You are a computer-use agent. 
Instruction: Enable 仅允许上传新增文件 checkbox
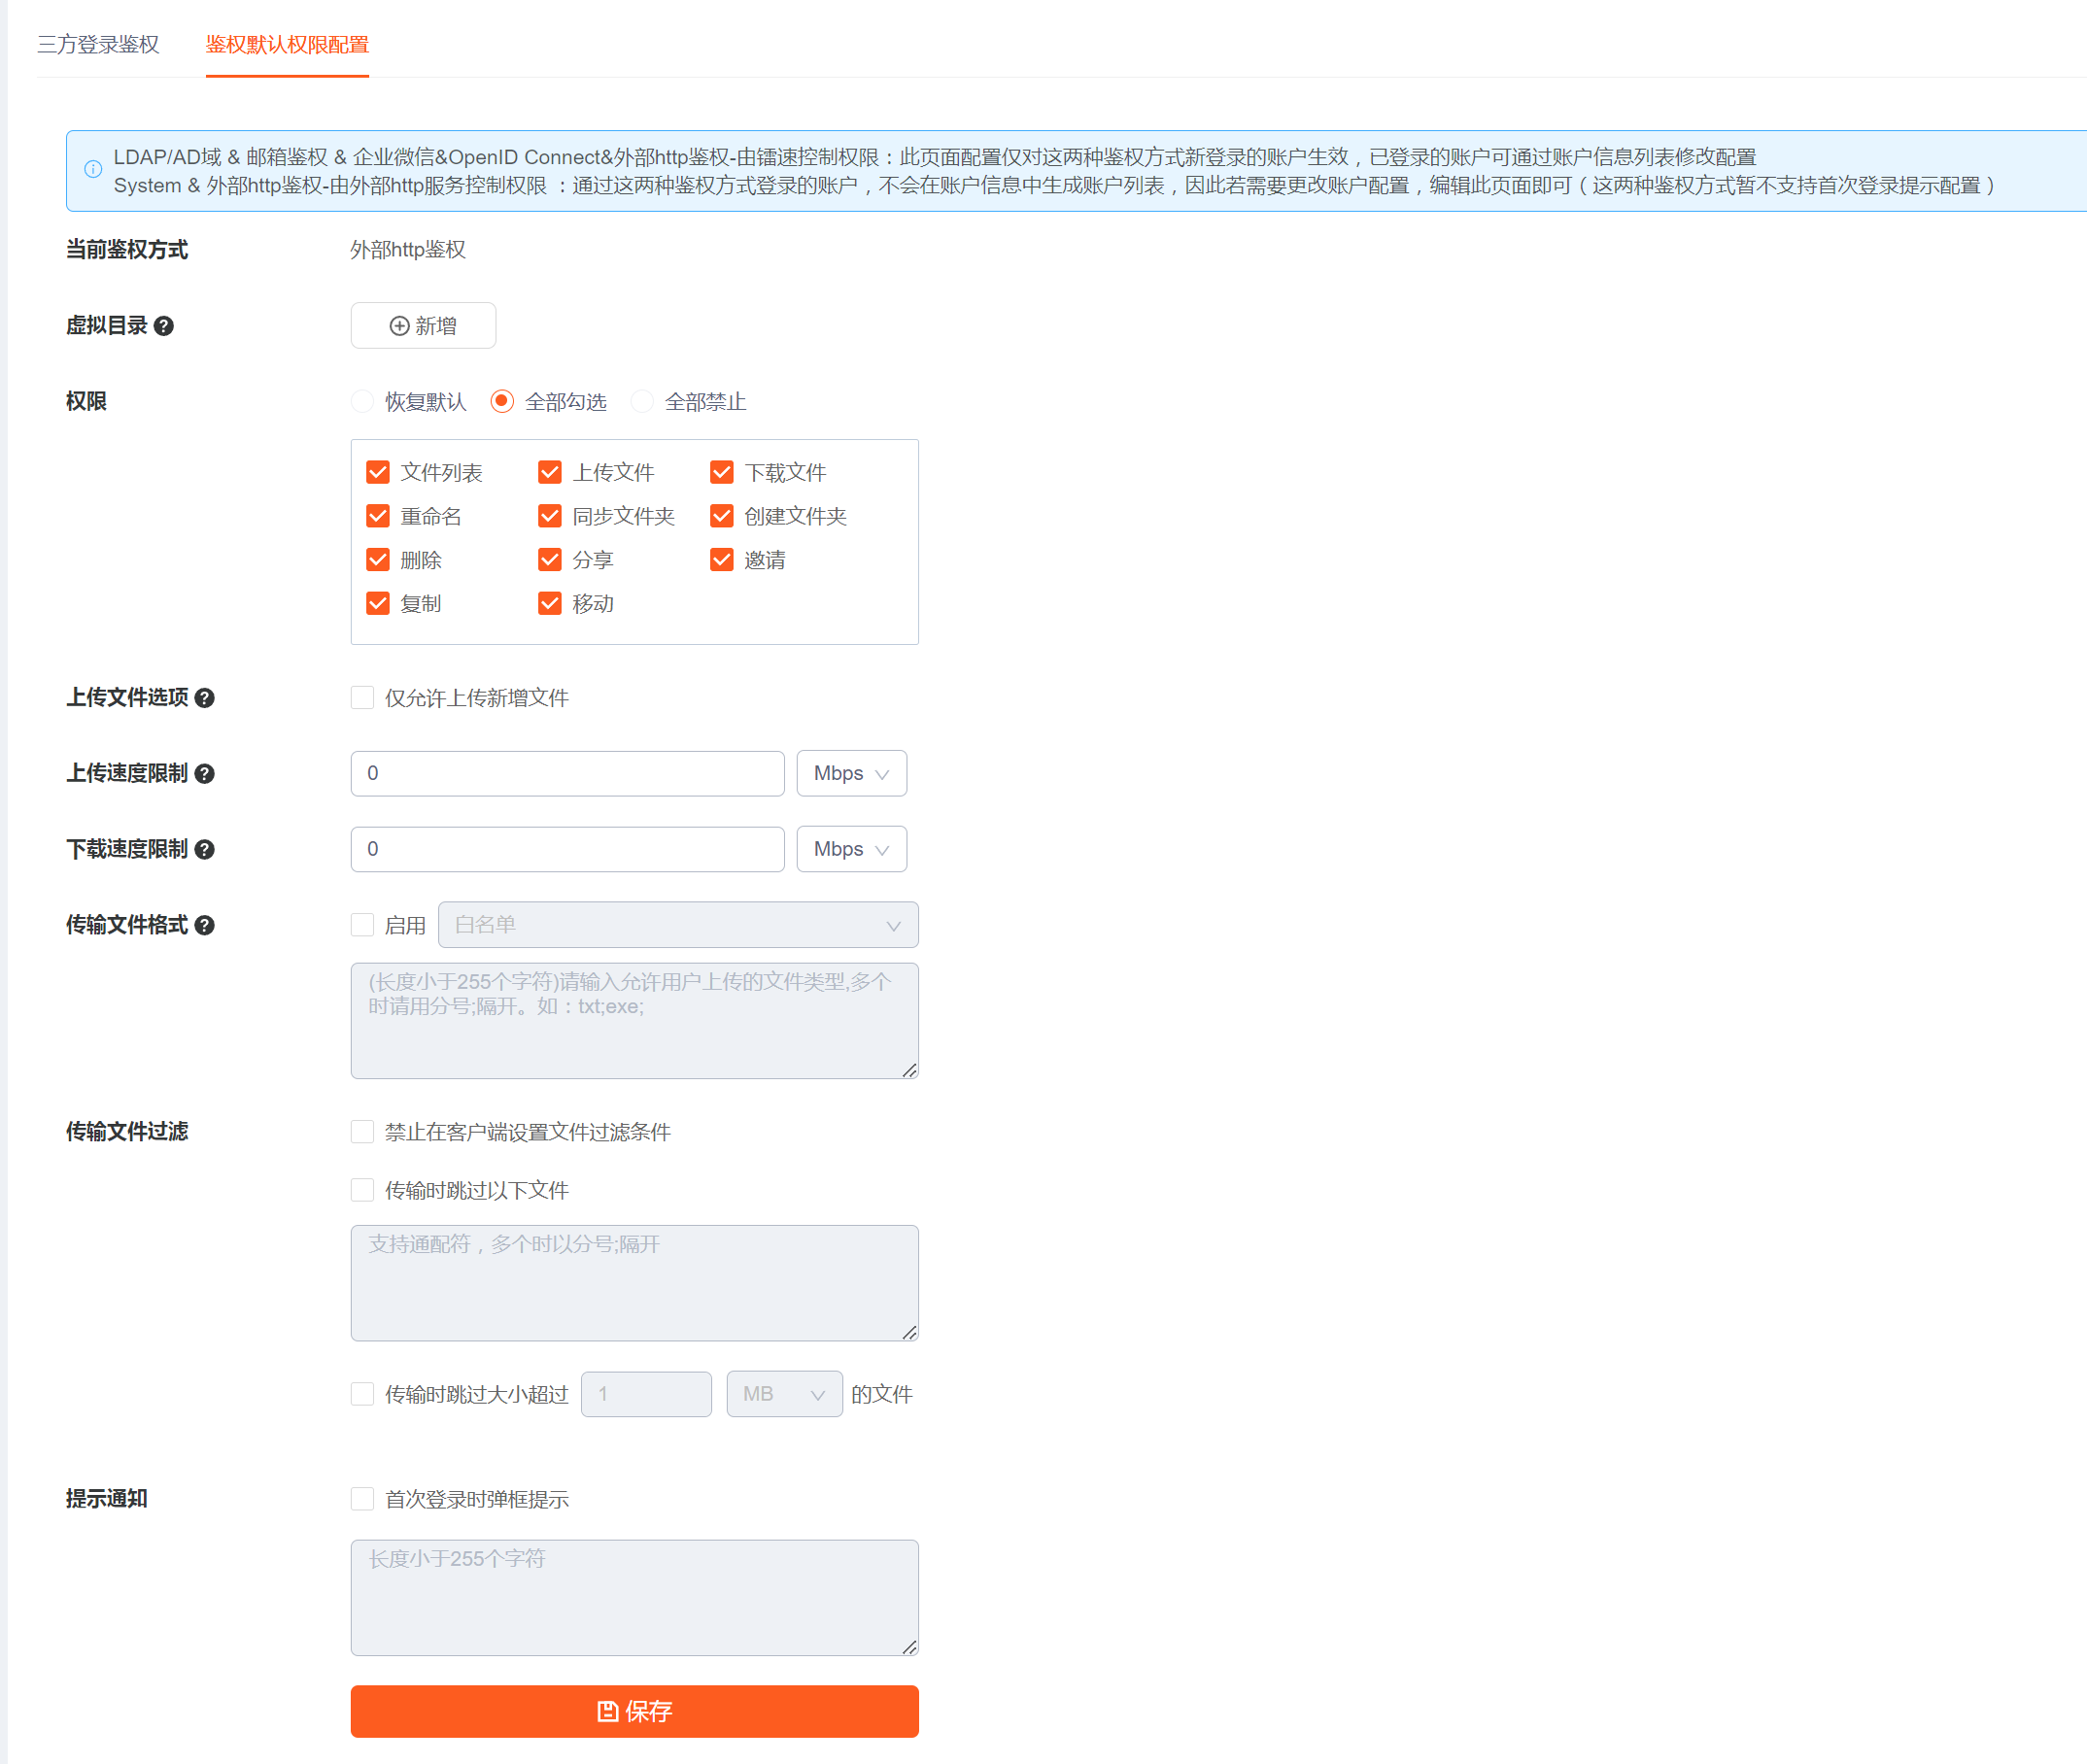click(x=363, y=698)
